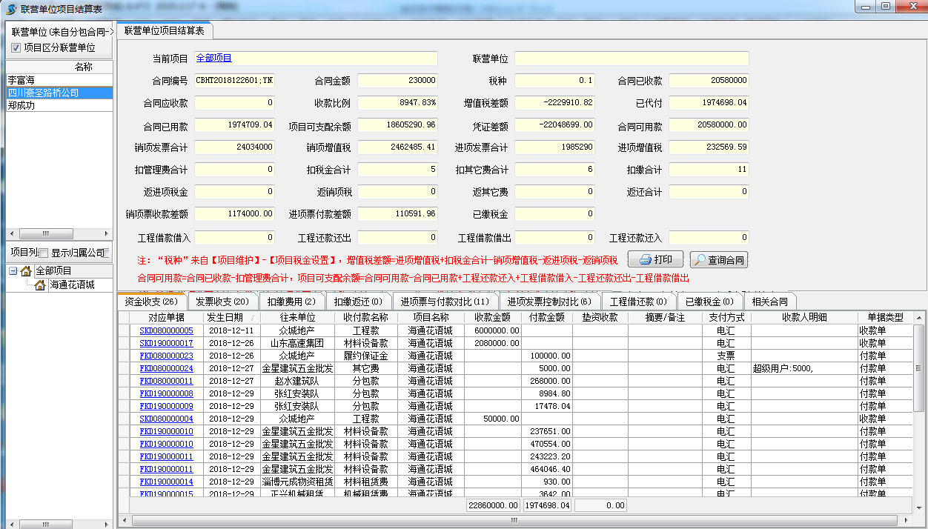Click the house icon beside 海通花语城

pos(40,285)
